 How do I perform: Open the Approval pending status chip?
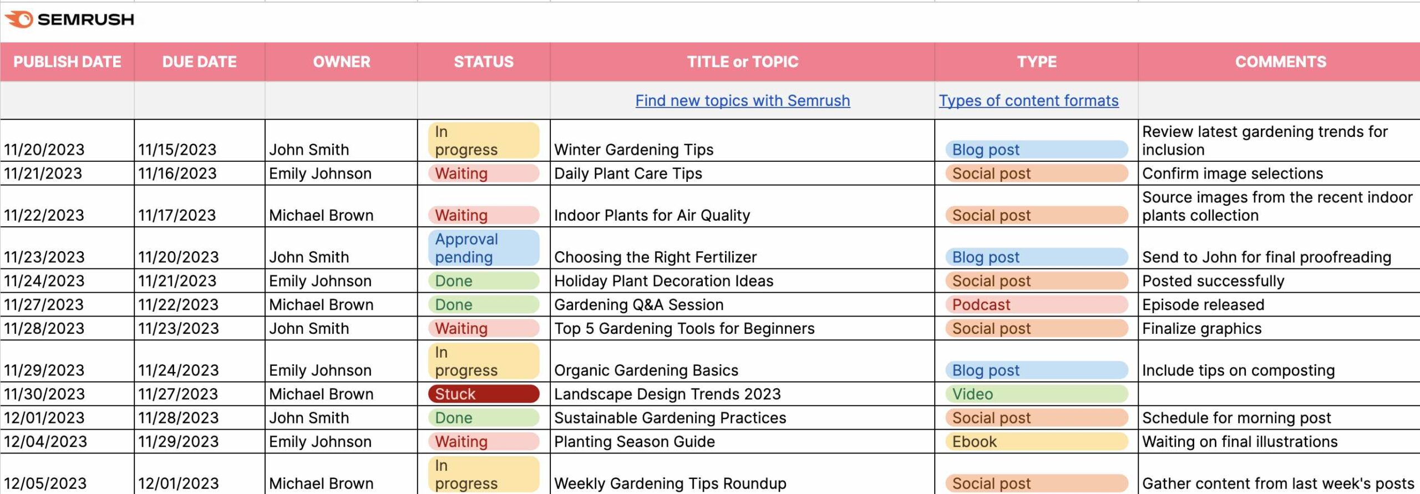tap(483, 248)
